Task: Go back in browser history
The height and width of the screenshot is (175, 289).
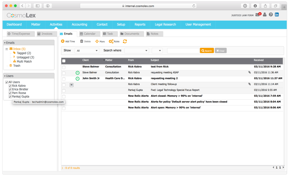Action: [22, 6]
